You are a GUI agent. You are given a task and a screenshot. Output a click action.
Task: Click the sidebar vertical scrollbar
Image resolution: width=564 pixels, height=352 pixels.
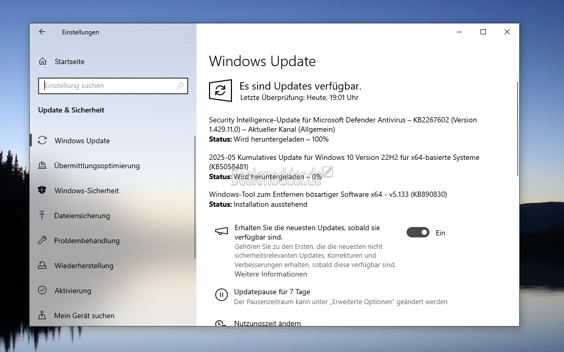[195, 197]
